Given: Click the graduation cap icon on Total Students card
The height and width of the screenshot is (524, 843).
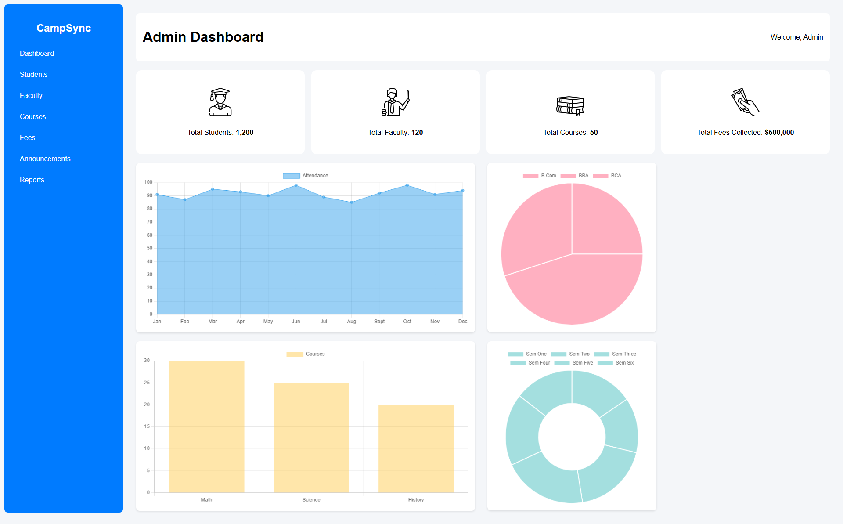Looking at the screenshot, I should (220, 102).
